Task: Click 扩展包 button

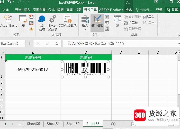Action: point(131,23)
